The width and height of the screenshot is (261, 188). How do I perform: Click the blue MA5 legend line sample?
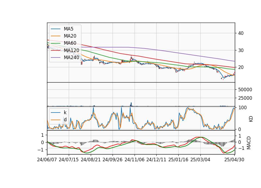click(x=55, y=29)
